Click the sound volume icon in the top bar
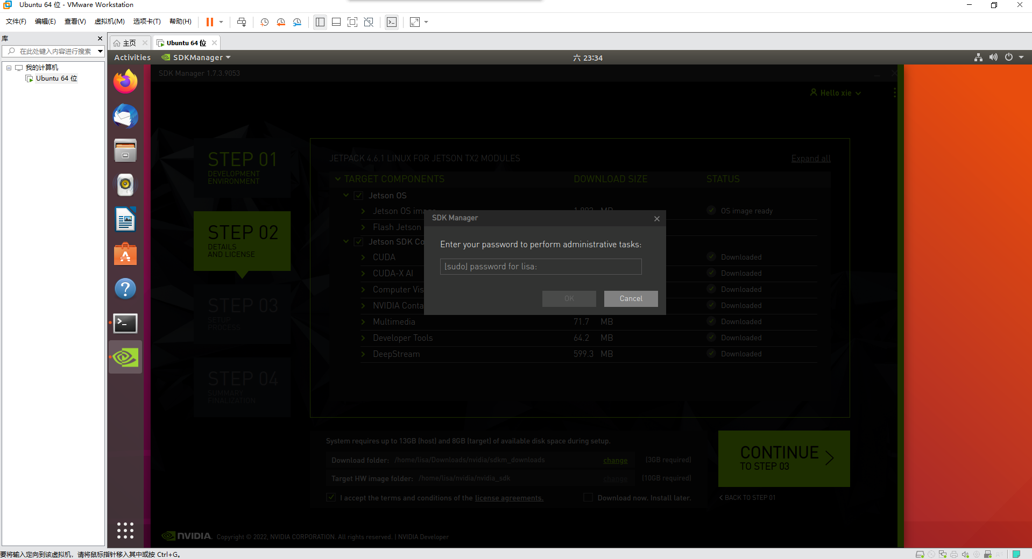 pos(993,57)
